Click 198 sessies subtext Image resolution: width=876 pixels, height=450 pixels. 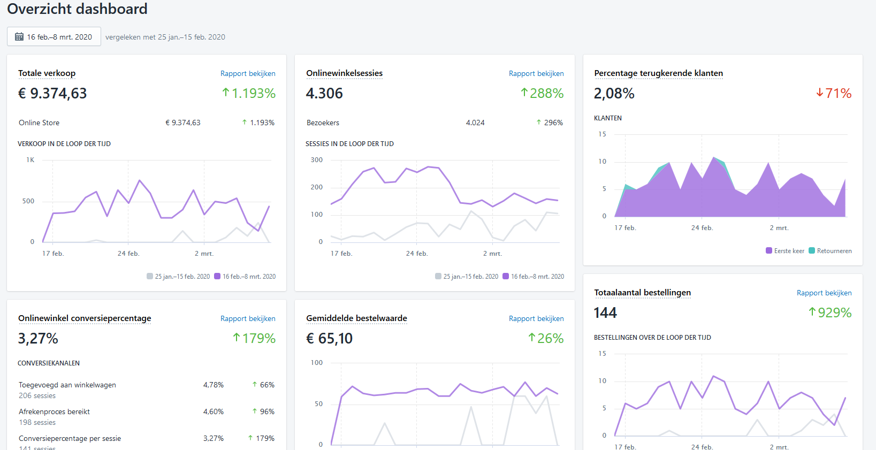click(37, 422)
